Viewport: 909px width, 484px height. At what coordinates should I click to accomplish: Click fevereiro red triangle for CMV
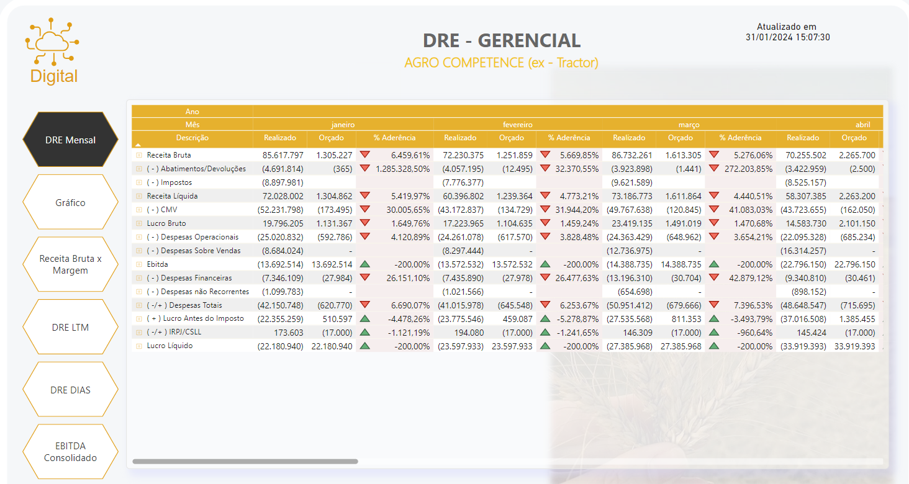pyautogui.click(x=545, y=209)
